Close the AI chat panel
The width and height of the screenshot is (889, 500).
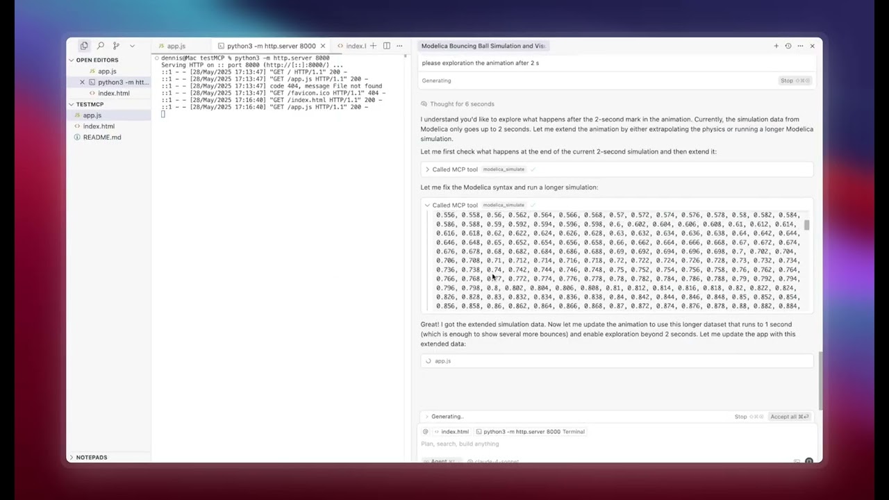[813, 46]
